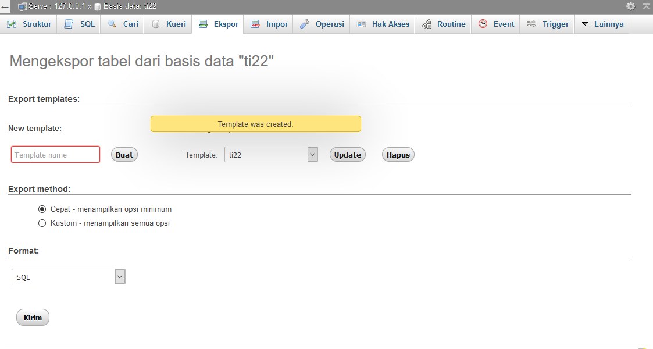Click inside the Template name field

55,154
